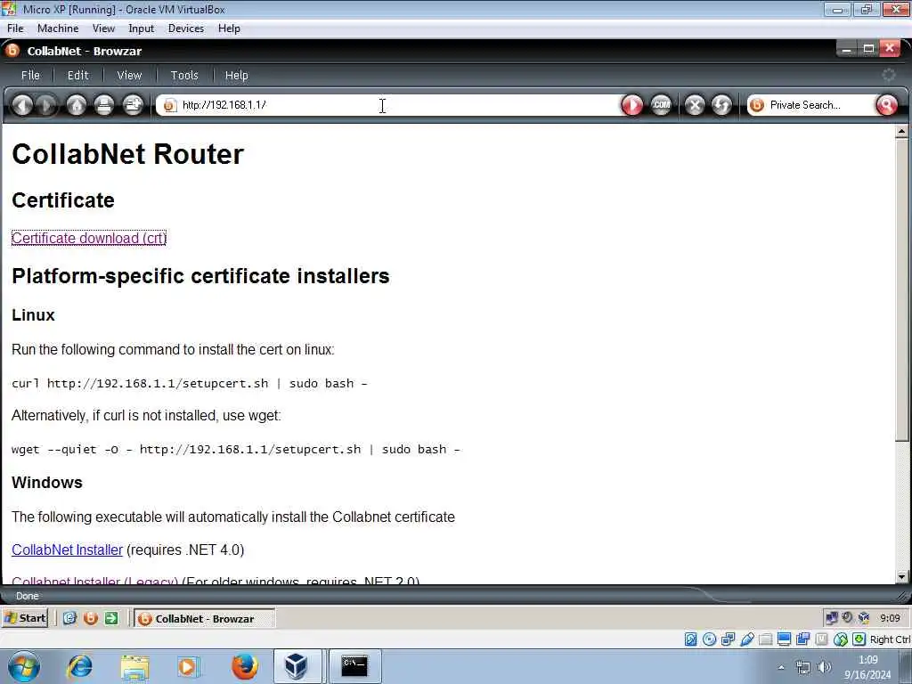Click the vertical scrollbar thumb
Screen dimensions: 912x684
point(901,289)
